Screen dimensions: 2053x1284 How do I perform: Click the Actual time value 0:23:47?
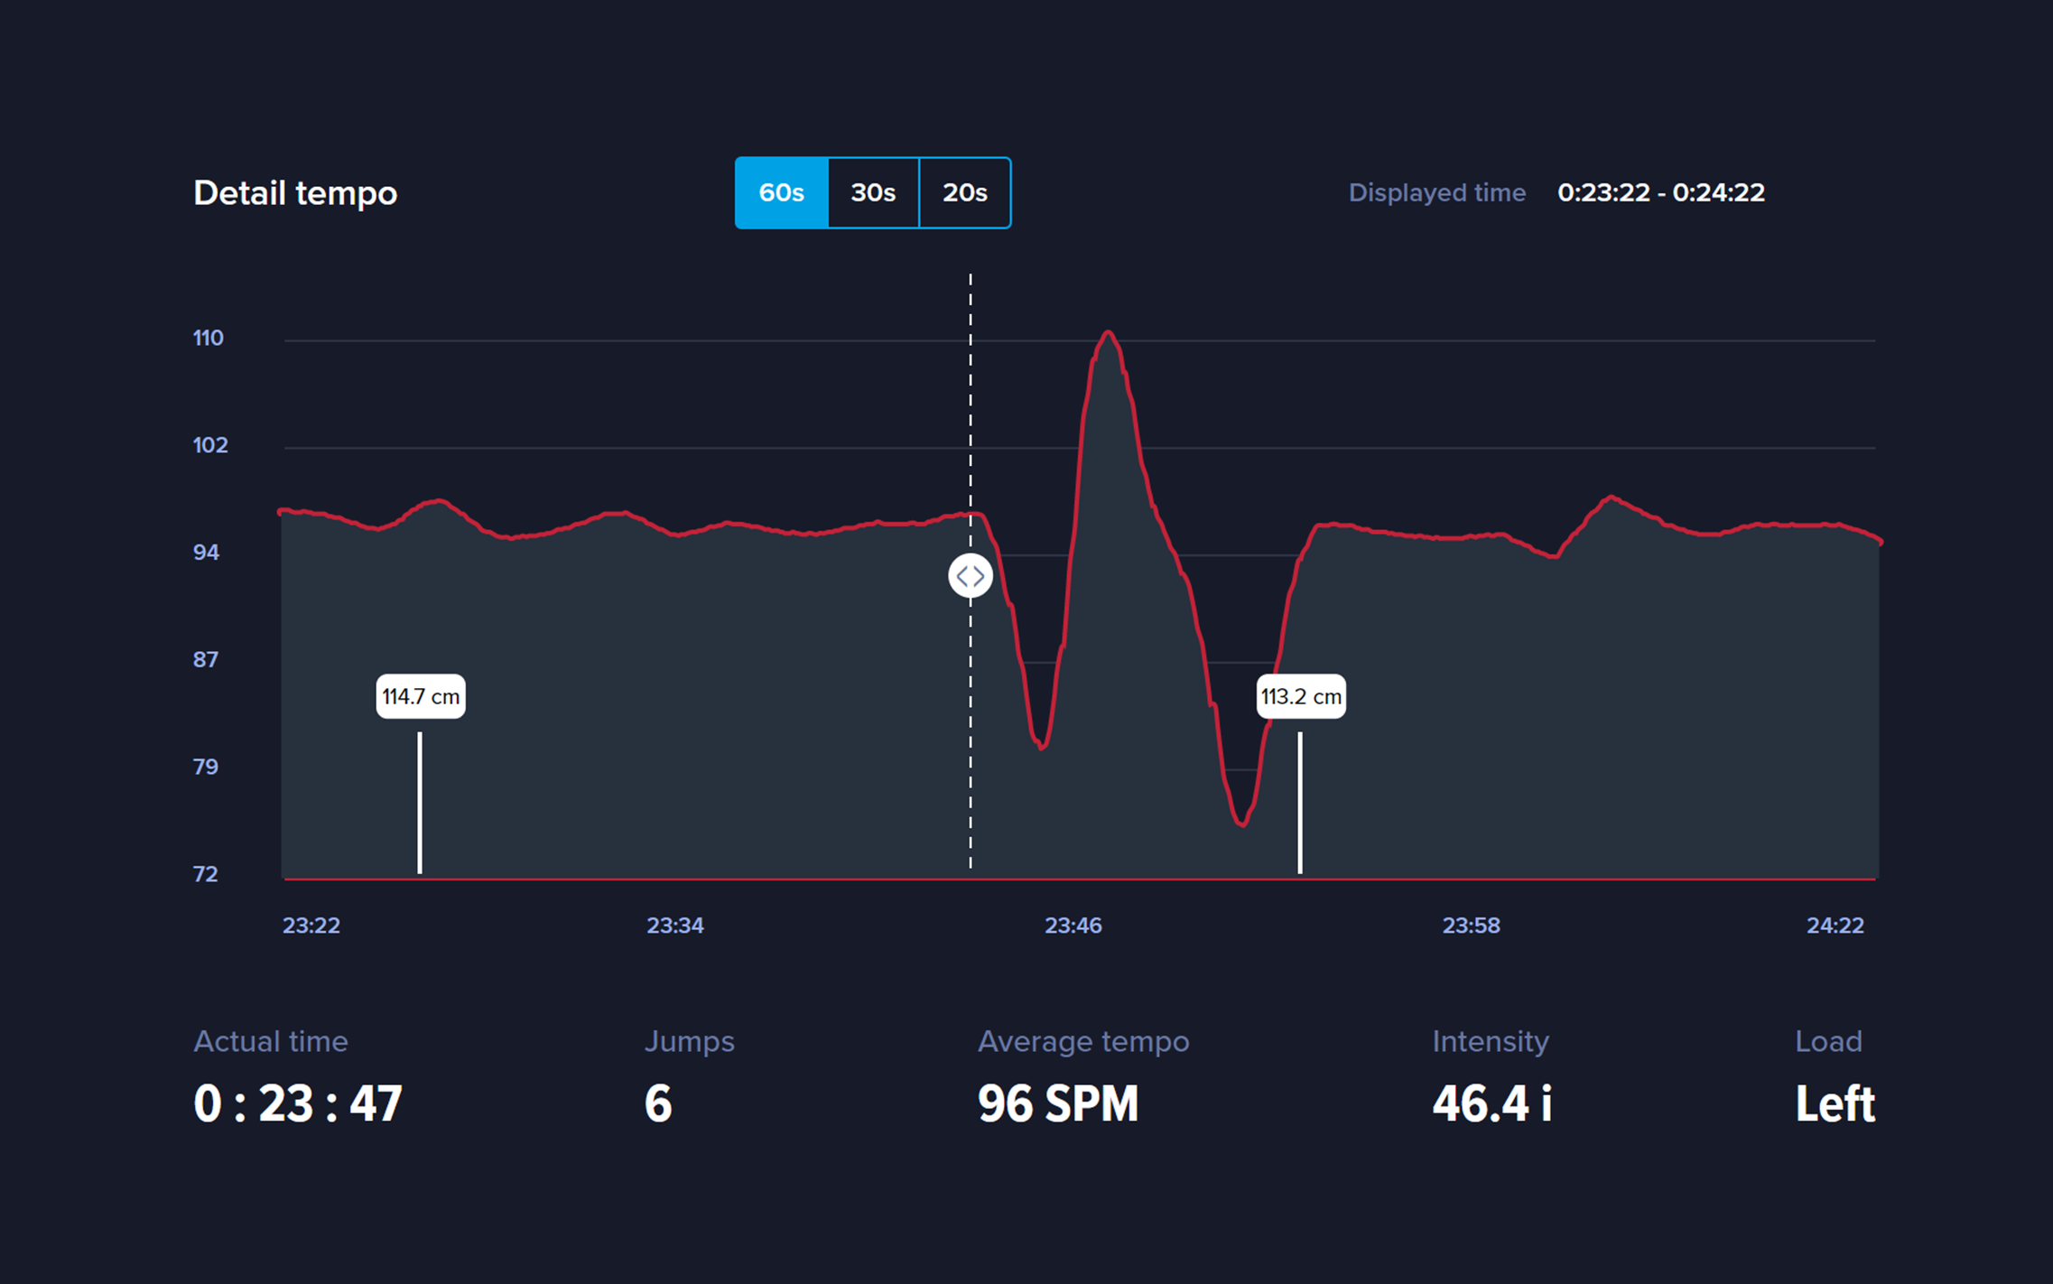298,1103
